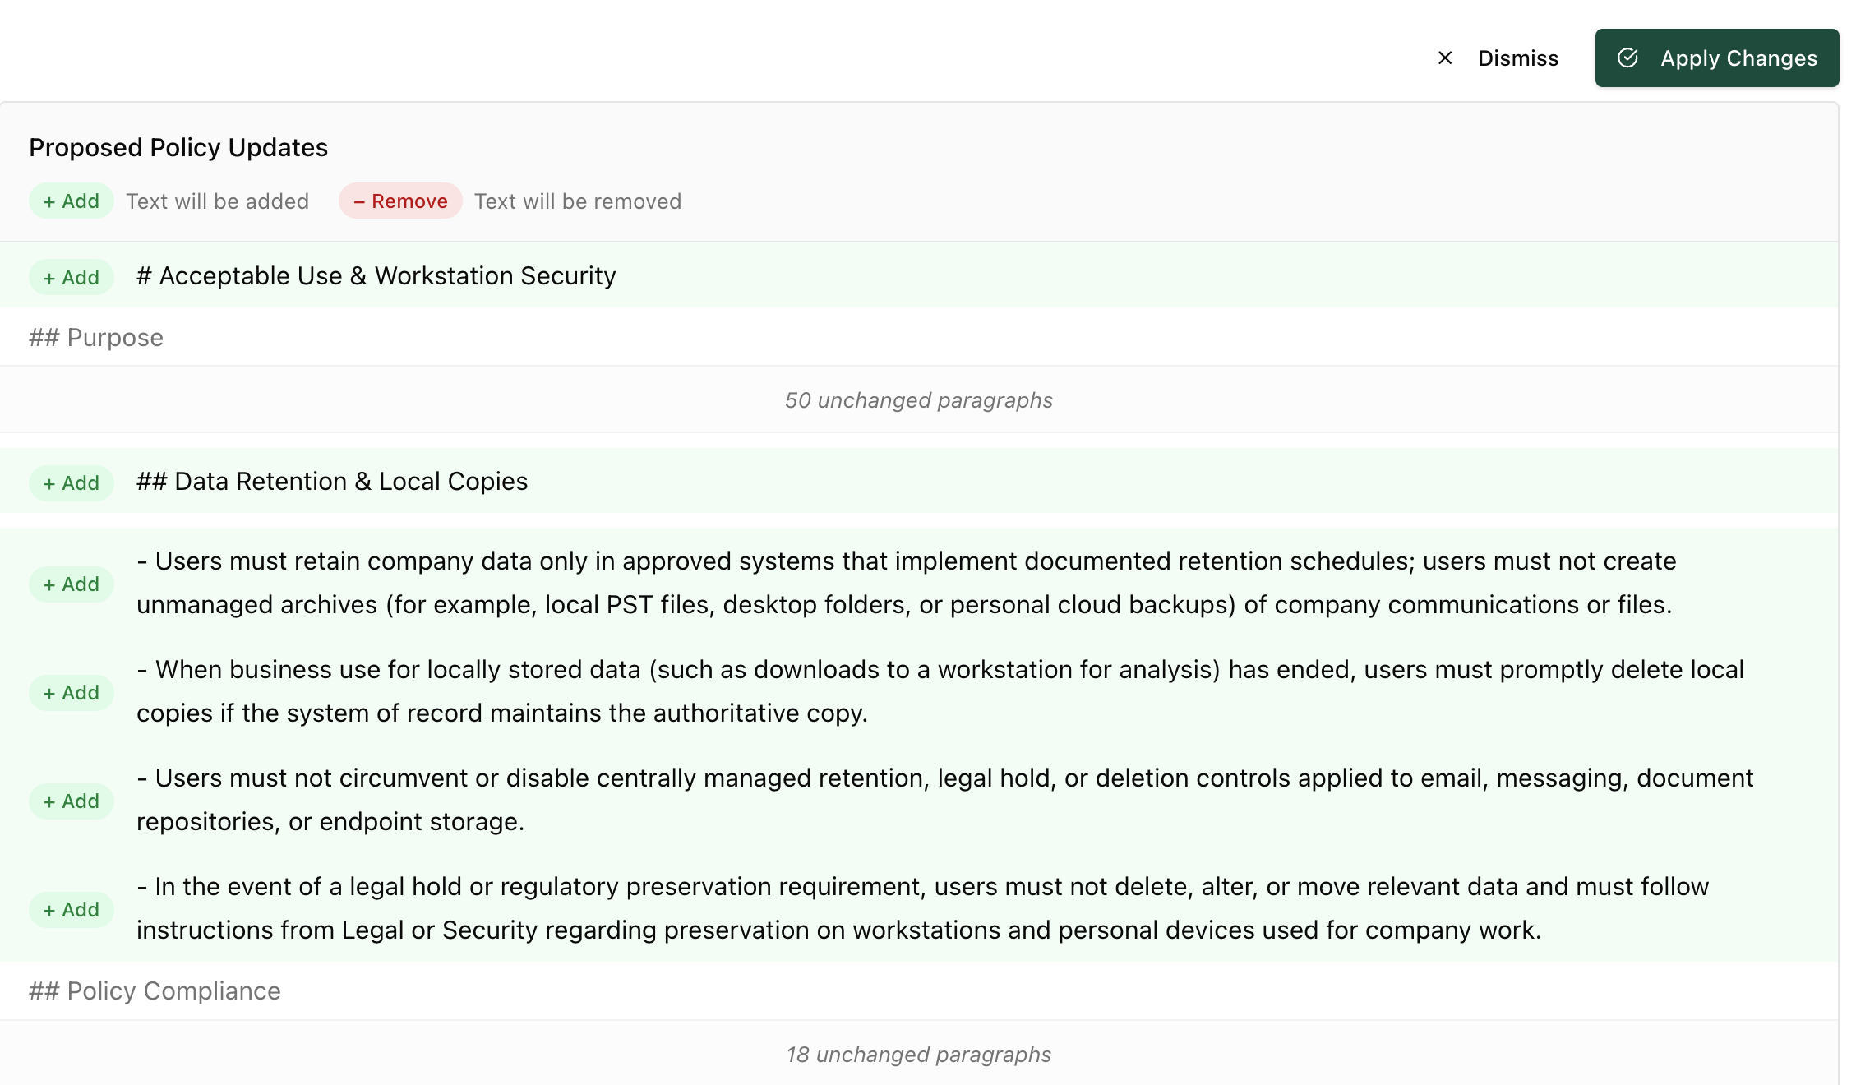
Task: Accept the Acceptable Use & Workstation Security heading addition
Action: 71,276
